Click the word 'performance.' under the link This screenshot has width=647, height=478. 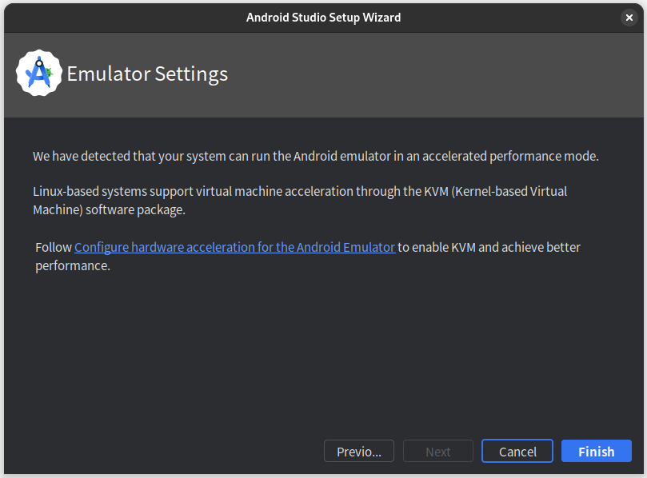click(72, 265)
